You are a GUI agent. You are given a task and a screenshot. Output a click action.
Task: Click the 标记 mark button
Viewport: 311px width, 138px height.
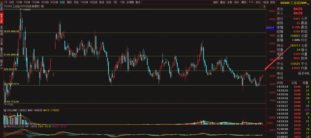click(x=258, y=3)
